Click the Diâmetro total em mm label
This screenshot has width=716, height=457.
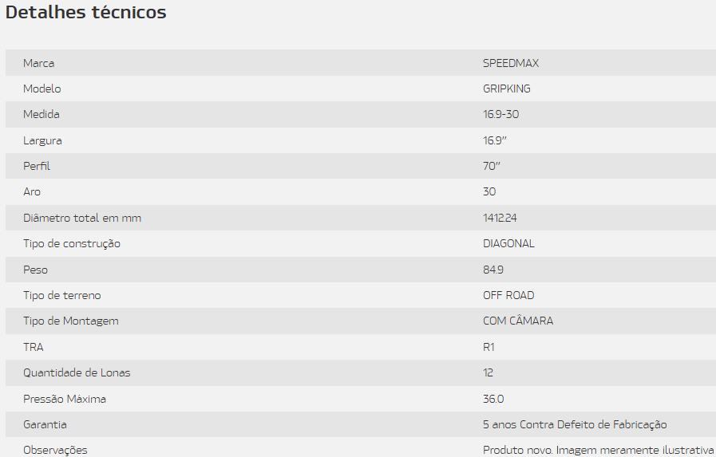tap(82, 218)
